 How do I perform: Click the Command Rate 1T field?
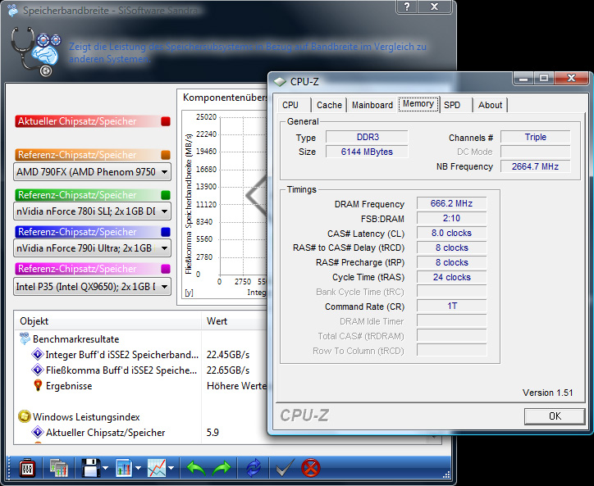pos(451,306)
